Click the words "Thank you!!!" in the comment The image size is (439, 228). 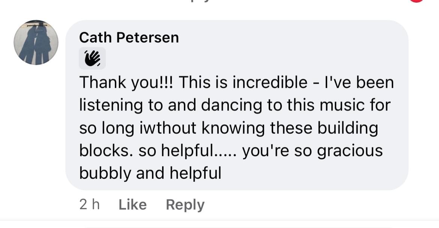tap(126, 83)
